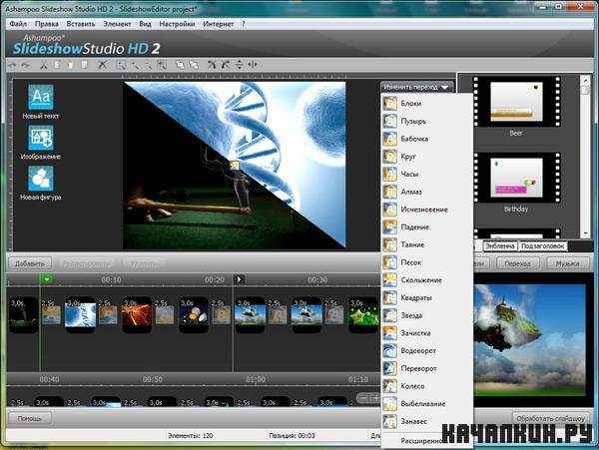Click the Обработать слайдшоу button
Screen dimensions: 599x450
pos(551,418)
